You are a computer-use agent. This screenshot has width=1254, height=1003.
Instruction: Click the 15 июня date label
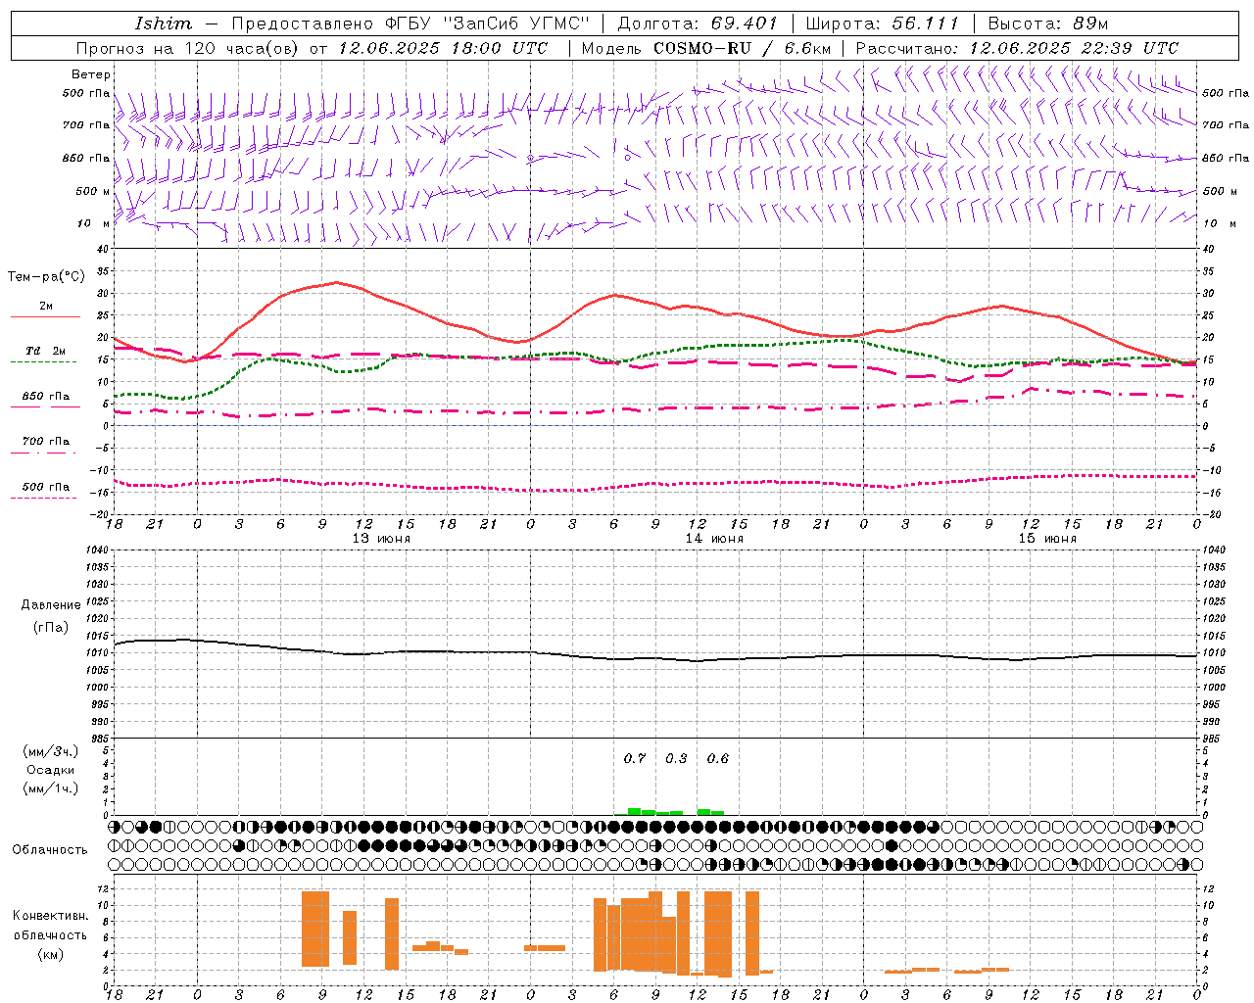point(1047,539)
